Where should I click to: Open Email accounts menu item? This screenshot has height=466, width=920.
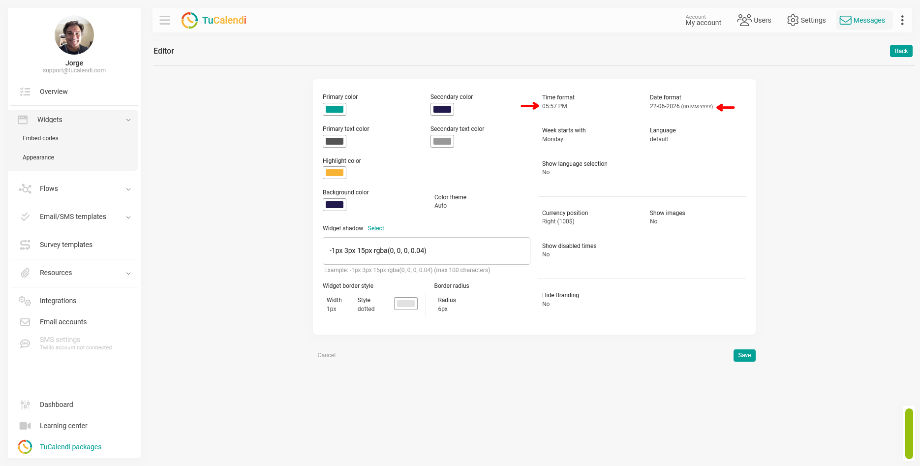(63, 322)
